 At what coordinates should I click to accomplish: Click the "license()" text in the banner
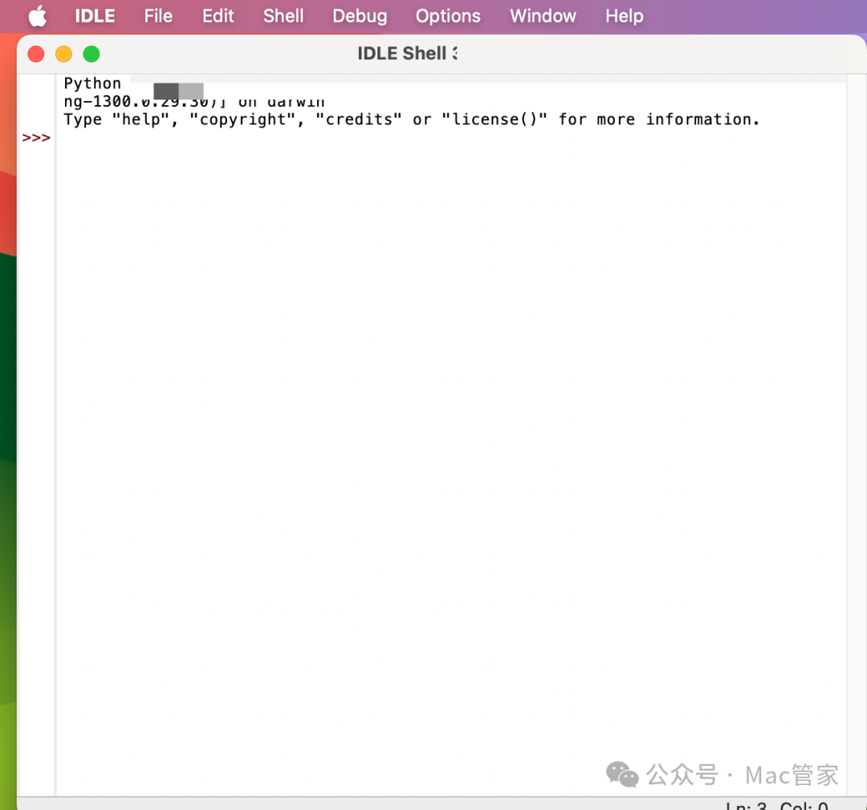(494, 120)
